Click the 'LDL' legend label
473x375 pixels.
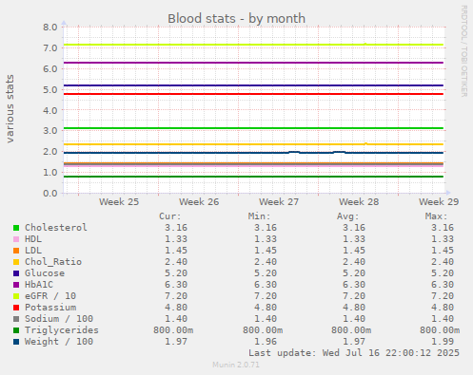coord(33,251)
